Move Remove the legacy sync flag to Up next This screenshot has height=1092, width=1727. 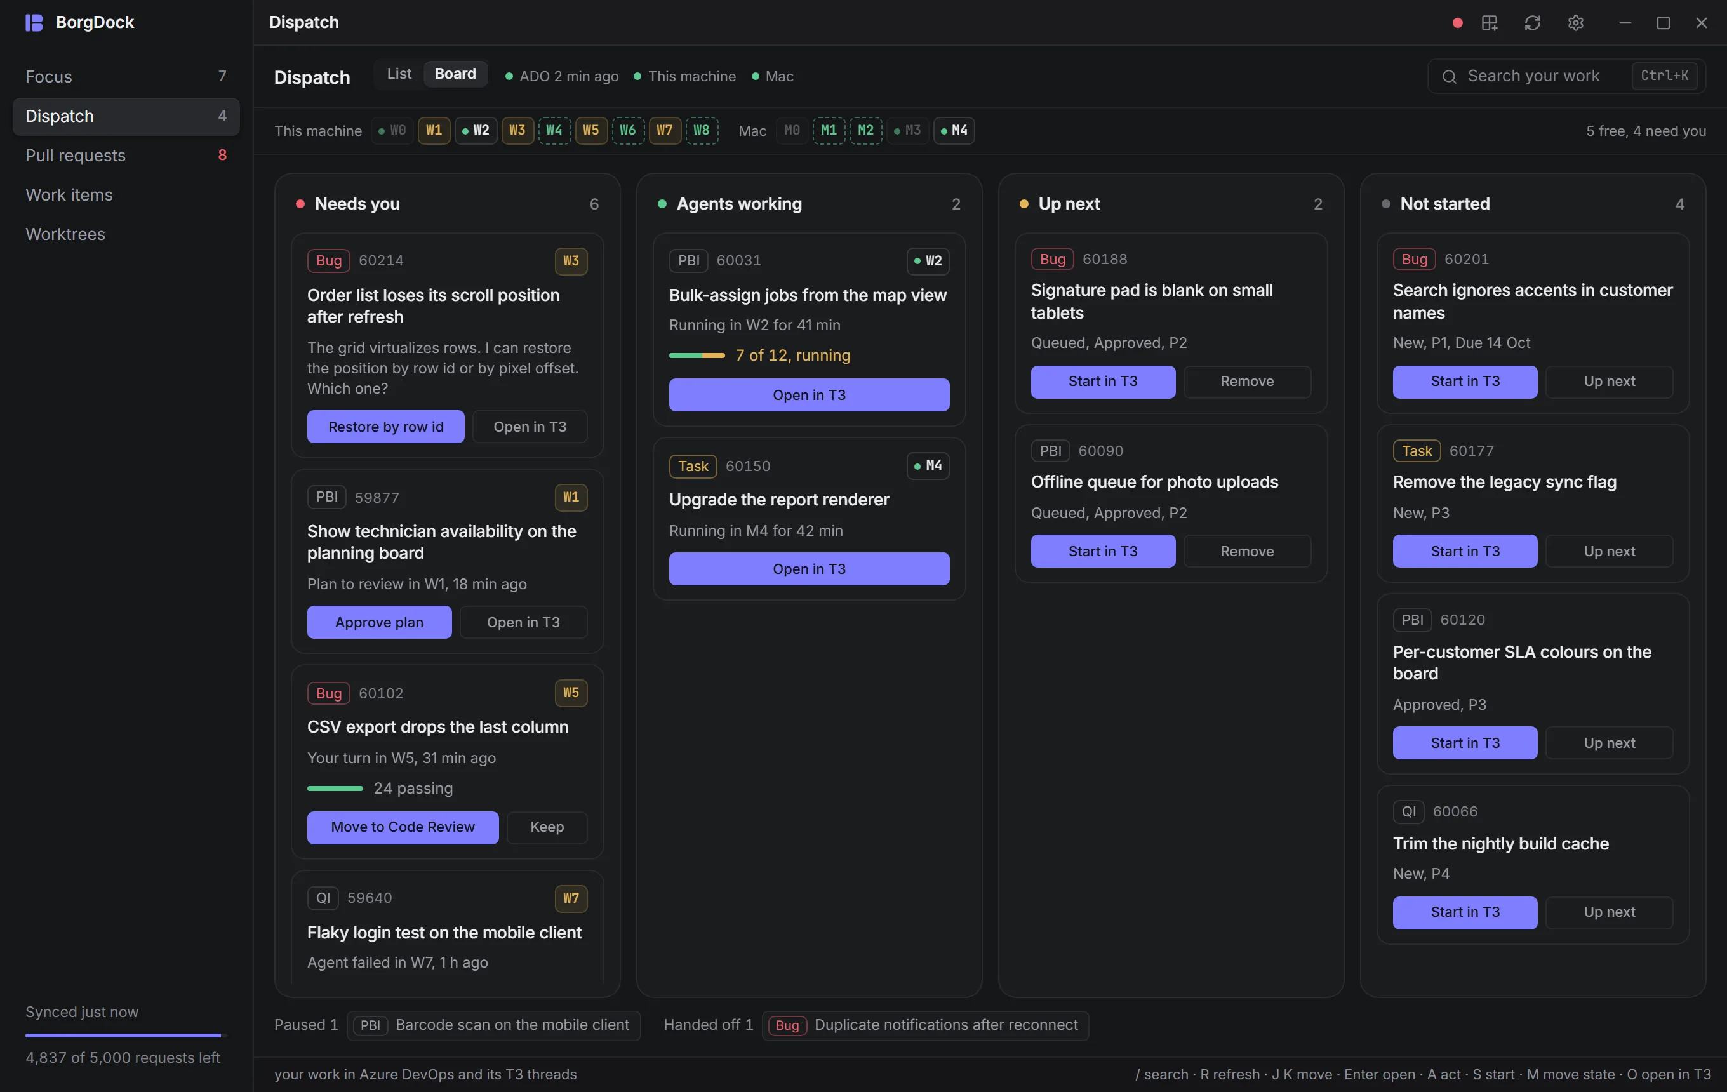click(1610, 551)
